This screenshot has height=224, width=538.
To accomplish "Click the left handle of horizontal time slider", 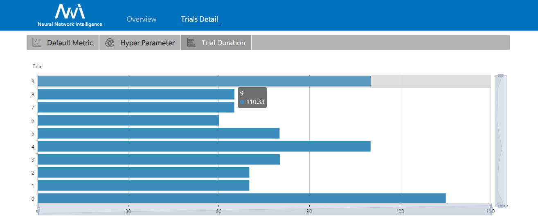I will coord(38,210).
